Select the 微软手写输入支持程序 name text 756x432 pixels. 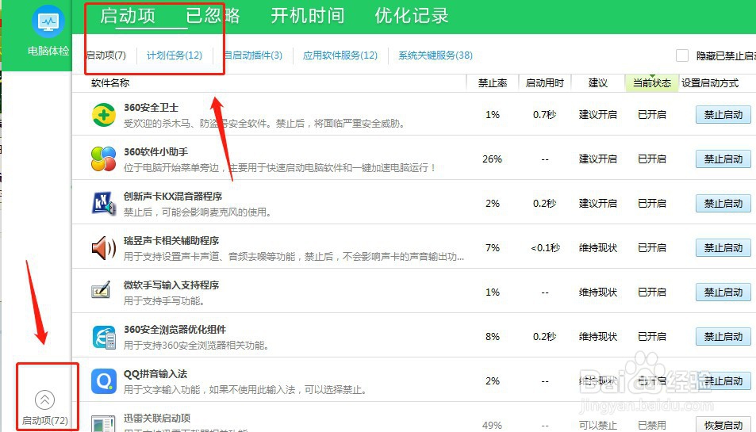171,285
